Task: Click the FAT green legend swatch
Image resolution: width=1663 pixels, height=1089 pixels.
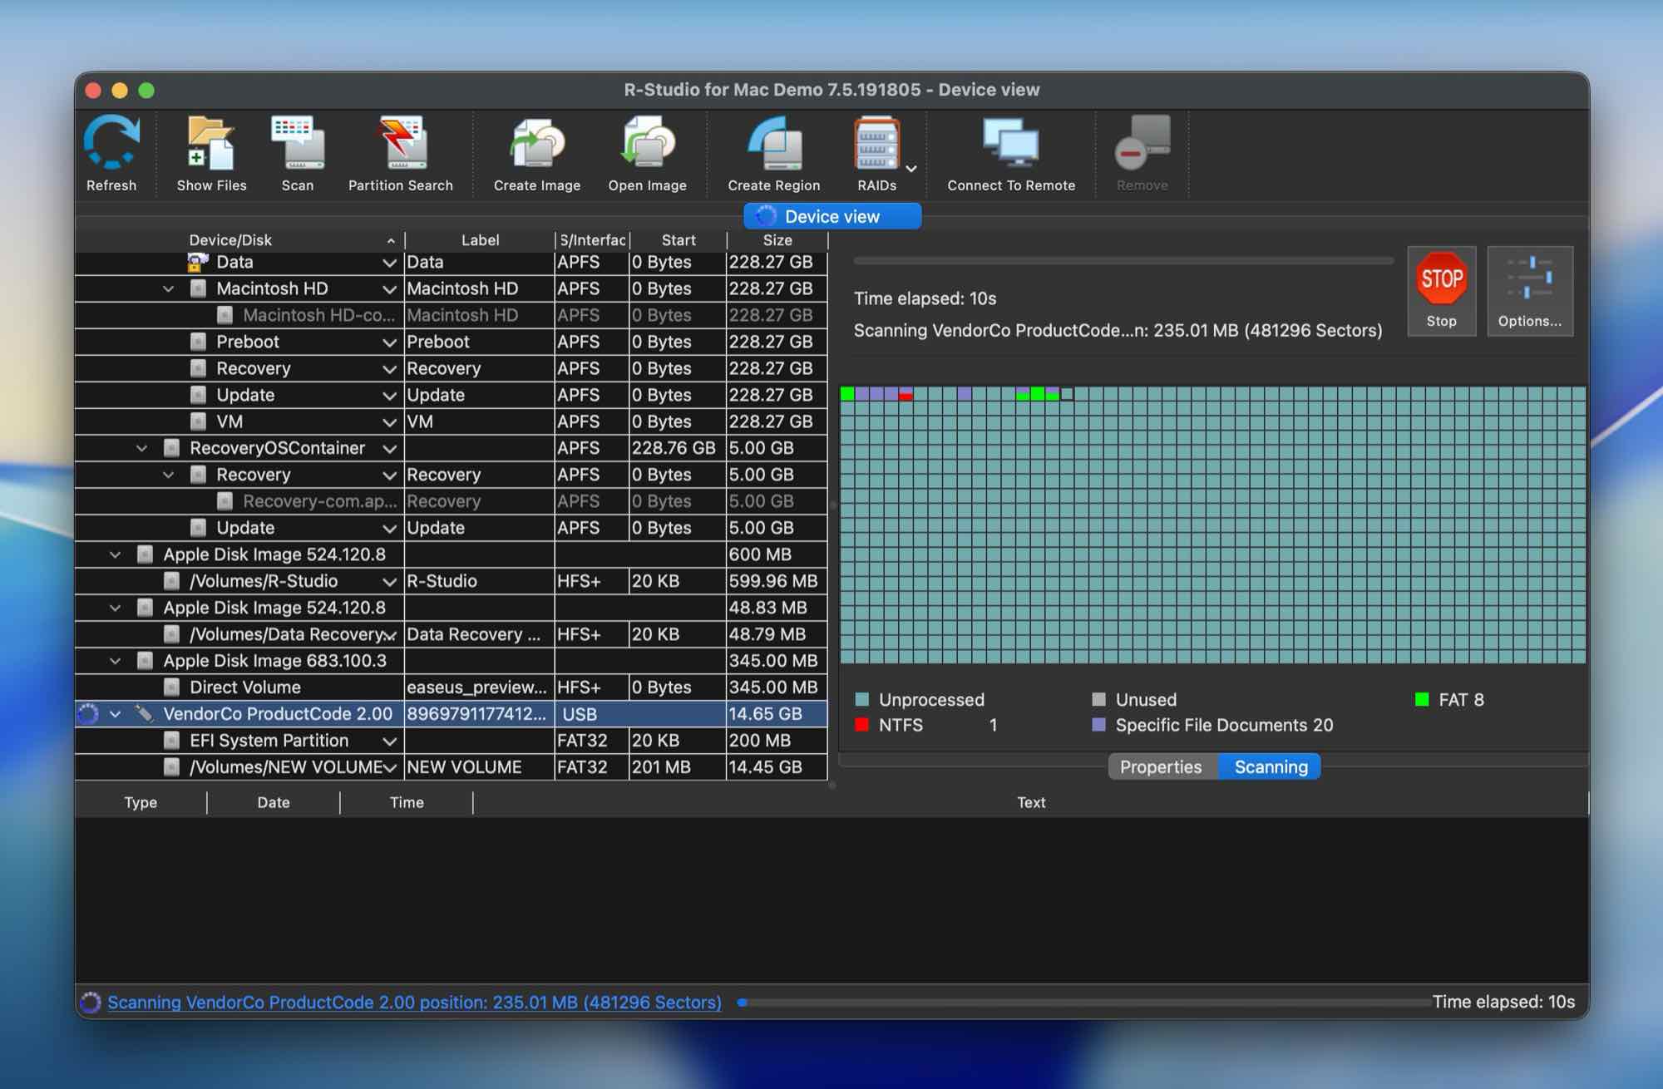Action: click(x=1422, y=700)
